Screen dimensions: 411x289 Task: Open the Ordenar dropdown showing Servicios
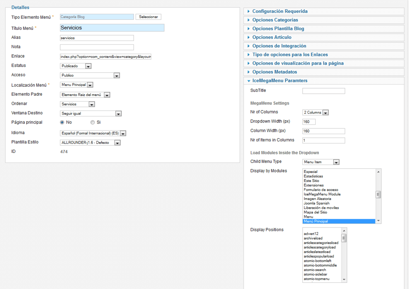pyautogui.click(x=77, y=104)
